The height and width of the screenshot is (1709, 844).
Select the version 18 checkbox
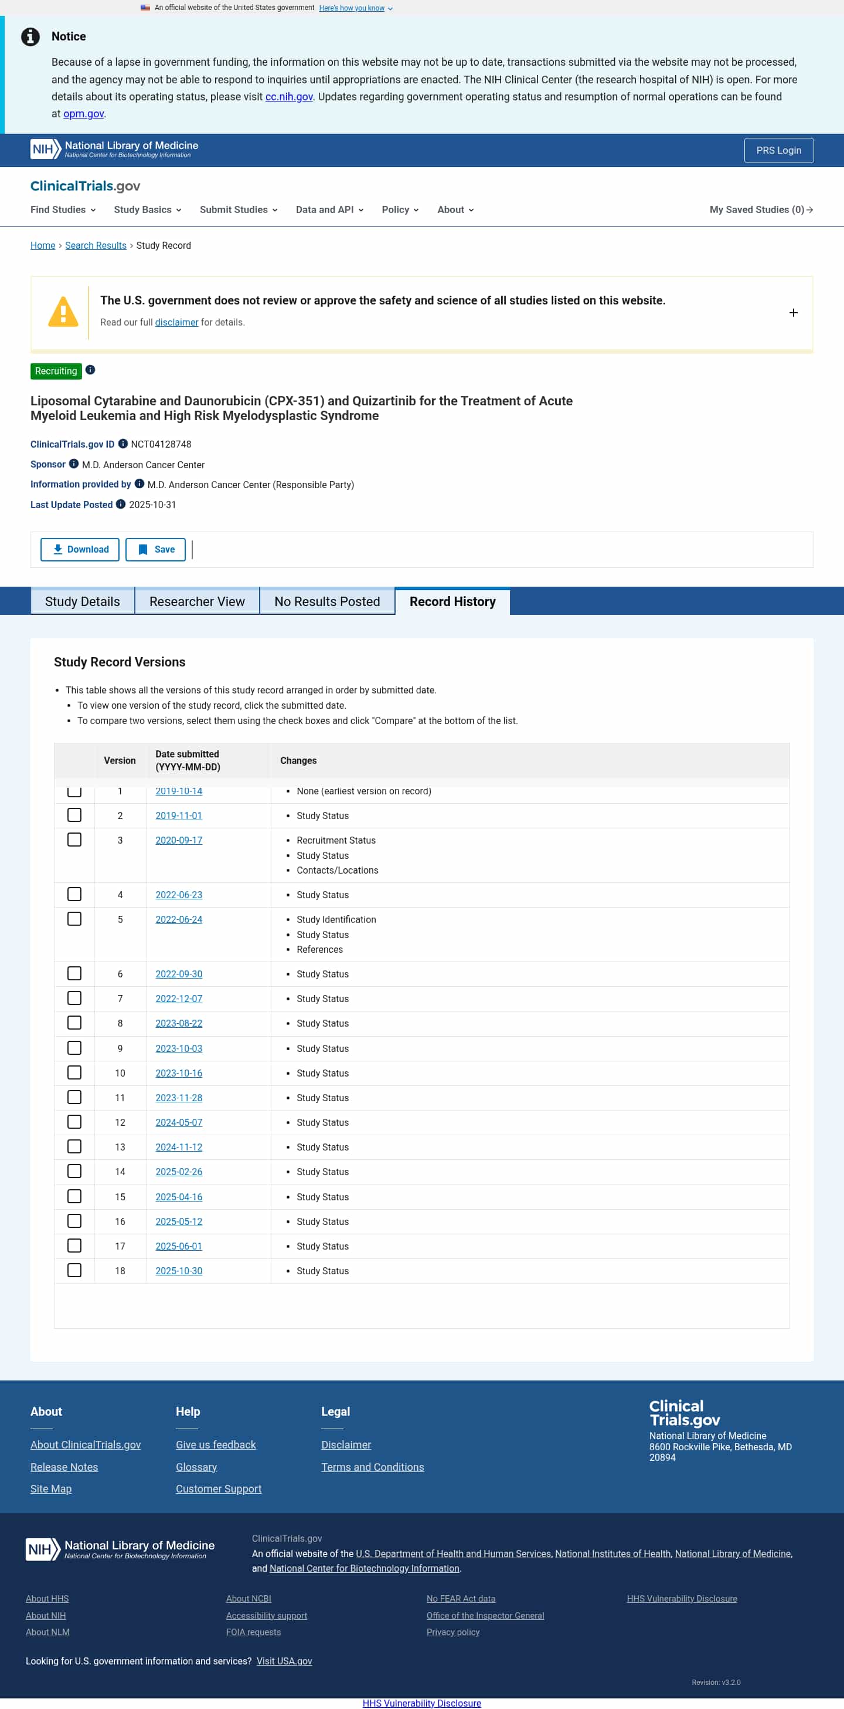coord(74,1270)
